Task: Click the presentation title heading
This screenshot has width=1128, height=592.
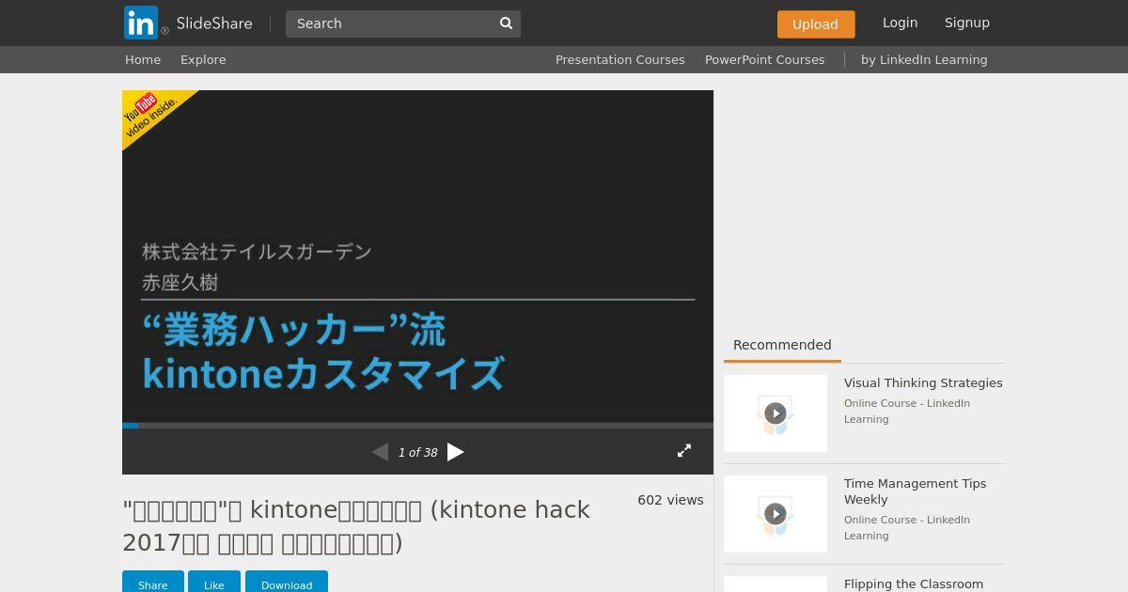Action: 356,526
